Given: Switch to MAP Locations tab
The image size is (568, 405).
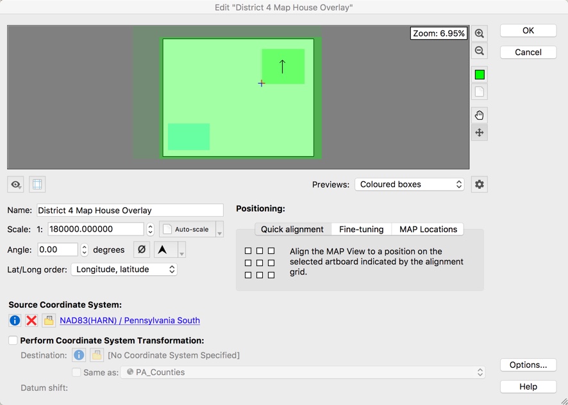Looking at the screenshot, I should click(x=428, y=230).
